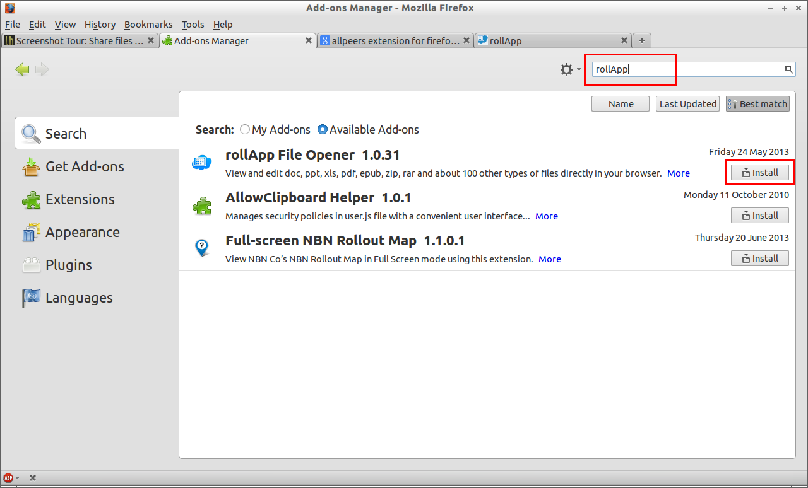The height and width of the screenshot is (488, 808).
Task: Click Friday 24 May 2013 date
Action: pyautogui.click(x=749, y=152)
